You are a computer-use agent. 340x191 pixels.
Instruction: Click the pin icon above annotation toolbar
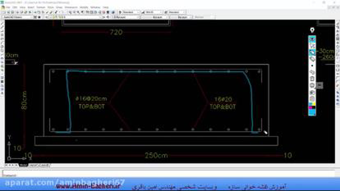pos(312,30)
